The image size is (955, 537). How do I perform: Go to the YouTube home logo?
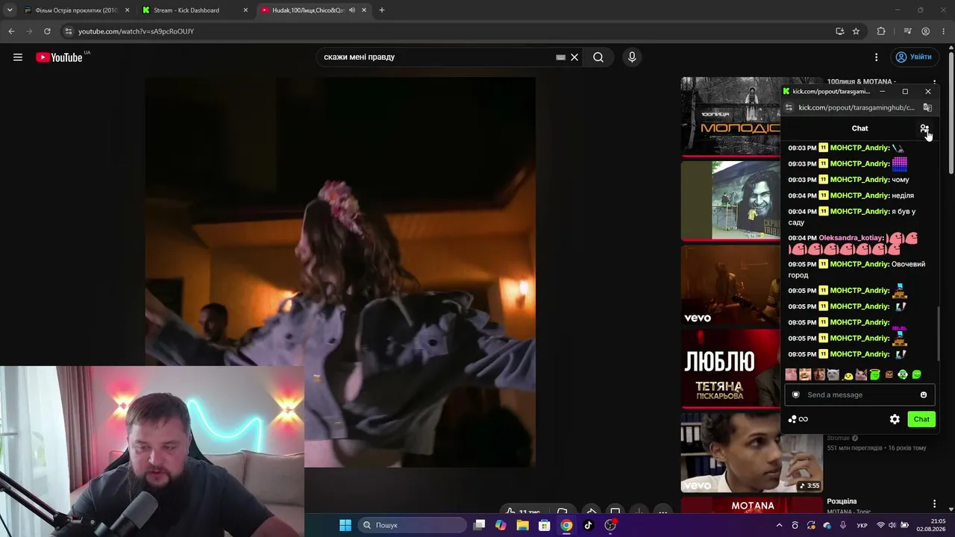click(59, 57)
